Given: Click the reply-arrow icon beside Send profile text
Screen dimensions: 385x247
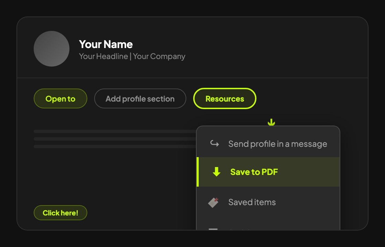Looking at the screenshot, I should 214,144.
